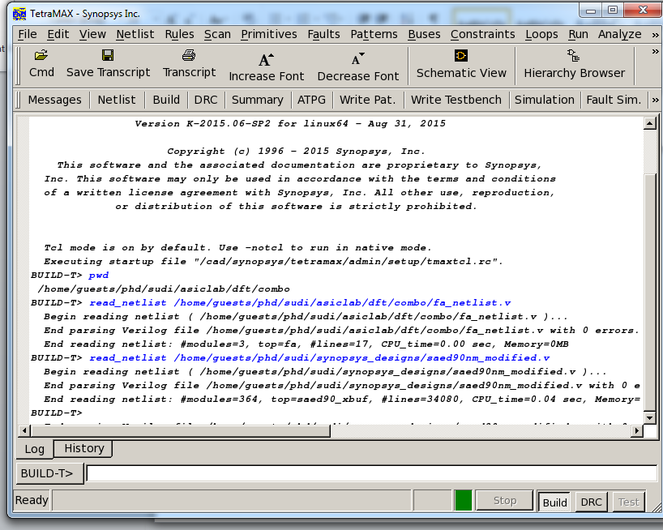The width and height of the screenshot is (663, 530).
Task: Click the '/home/guests/phd/sudi/asiclab/dft/combo' output line
Action: [x=164, y=289]
